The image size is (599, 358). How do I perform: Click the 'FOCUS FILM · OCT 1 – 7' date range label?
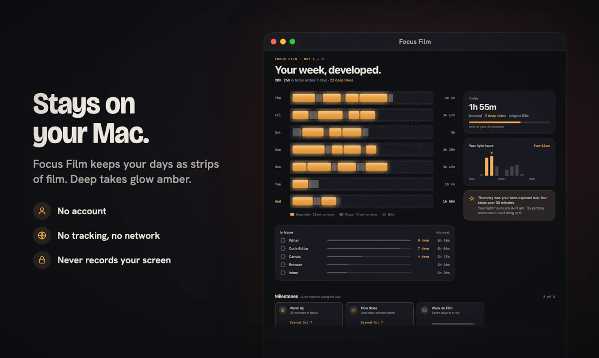pos(299,59)
